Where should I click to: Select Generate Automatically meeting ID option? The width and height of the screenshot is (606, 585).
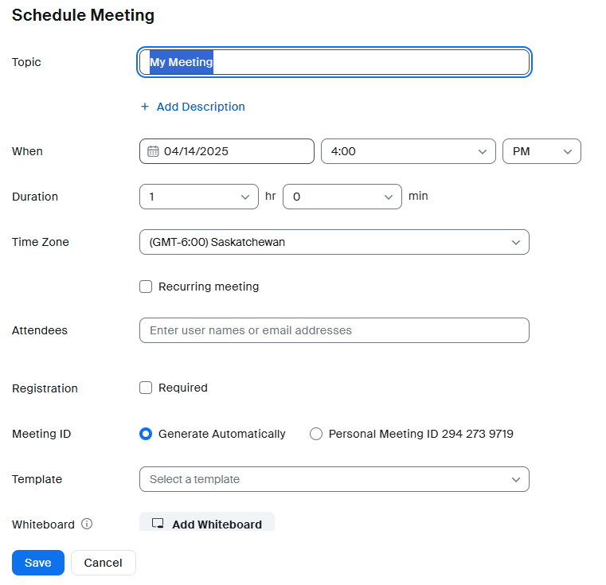point(146,434)
